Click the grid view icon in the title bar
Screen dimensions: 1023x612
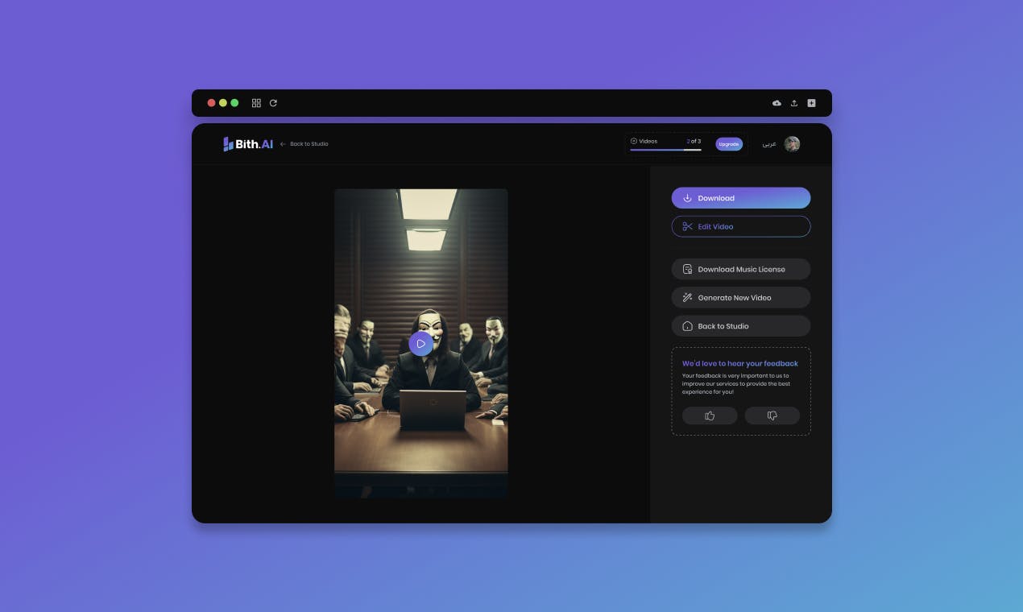pyautogui.click(x=256, y=103)
